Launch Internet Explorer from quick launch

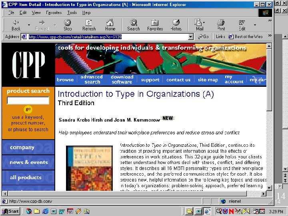tap(45, 212)
